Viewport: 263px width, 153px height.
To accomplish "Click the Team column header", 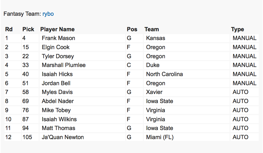I will 151,29.
